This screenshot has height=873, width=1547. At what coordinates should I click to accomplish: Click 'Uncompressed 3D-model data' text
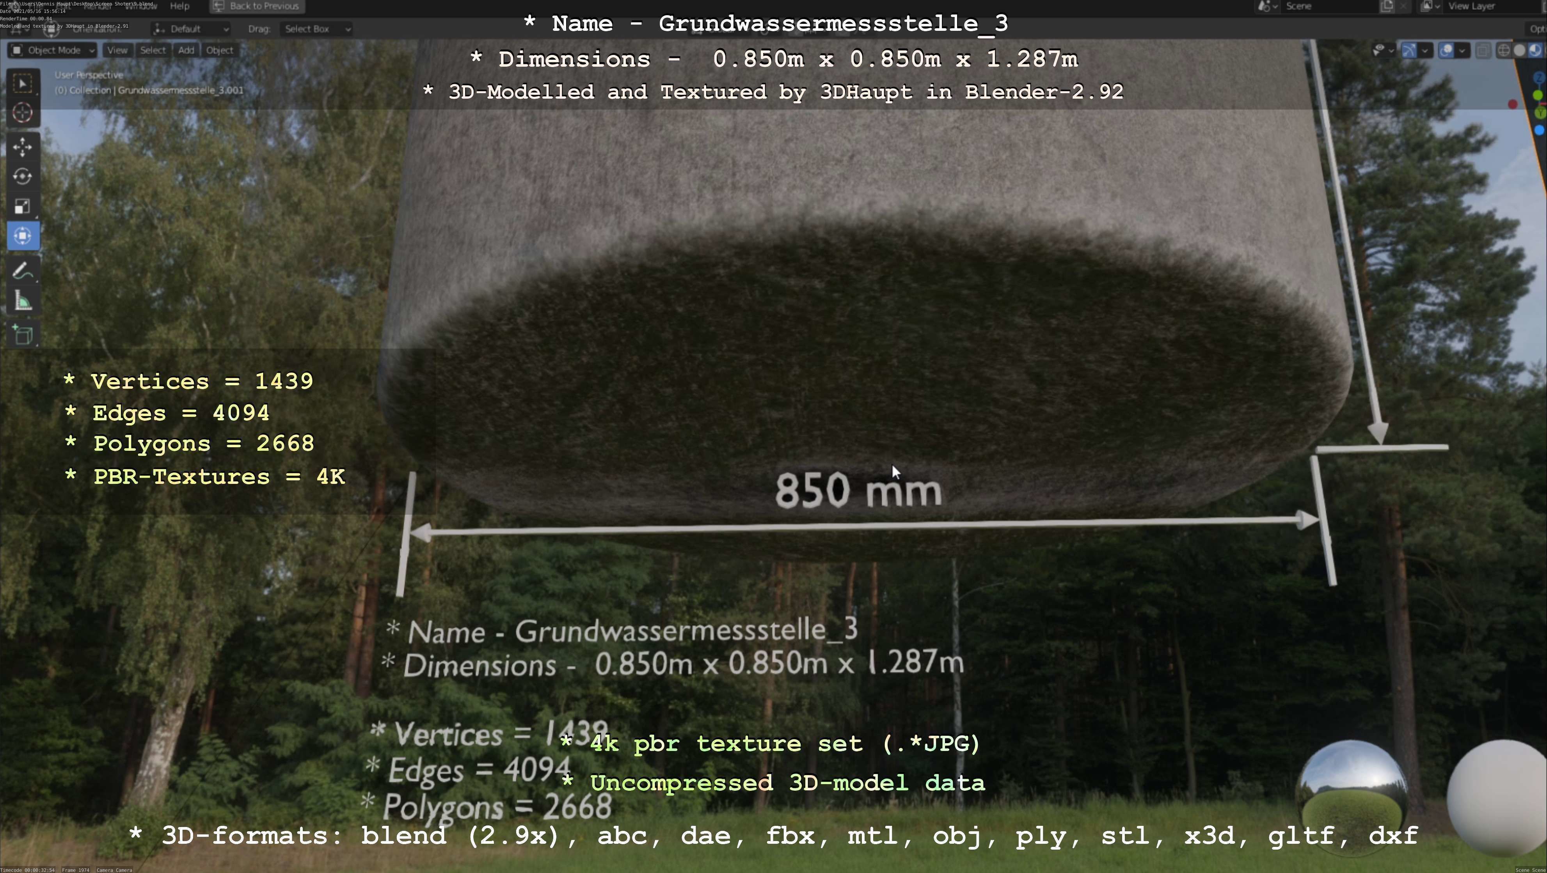click(x=787, y=783)
